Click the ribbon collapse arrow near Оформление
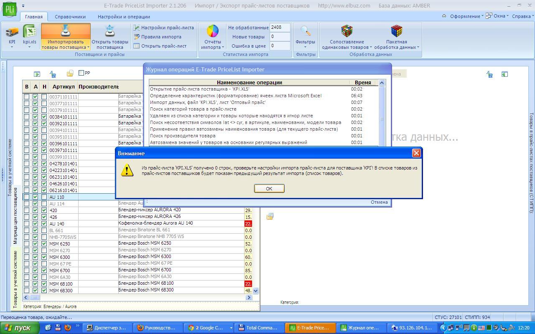The width and height of the screenshot is (535, 334). tap(444, 16)
